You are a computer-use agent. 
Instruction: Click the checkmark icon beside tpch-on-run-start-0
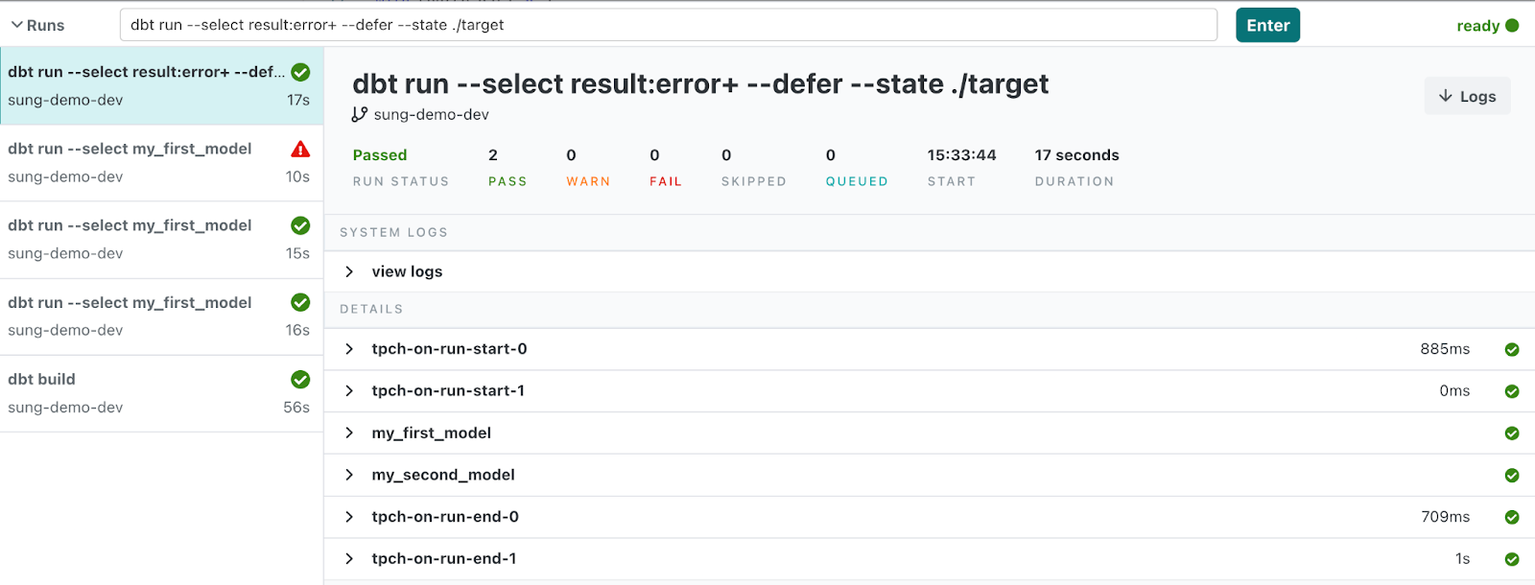1512,348
